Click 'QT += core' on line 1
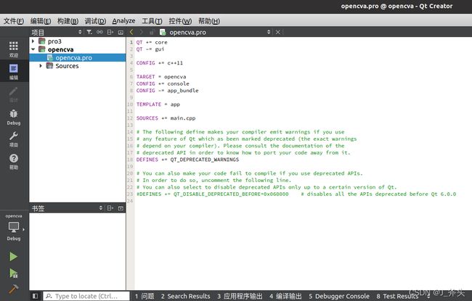Screen dimensions: 472x301 point(152,42)
